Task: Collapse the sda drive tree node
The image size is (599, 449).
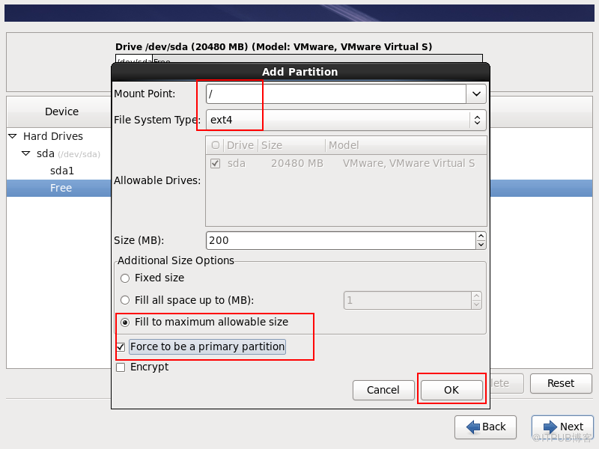Action: click(x=26, y=153)
